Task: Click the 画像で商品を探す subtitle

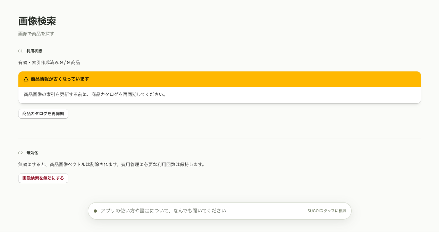Action: (x=36, y=34)
